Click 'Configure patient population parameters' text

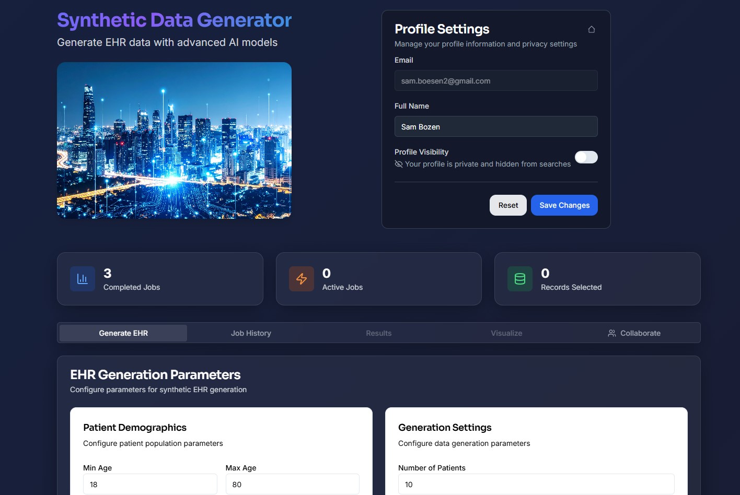(x=153, y=443)
